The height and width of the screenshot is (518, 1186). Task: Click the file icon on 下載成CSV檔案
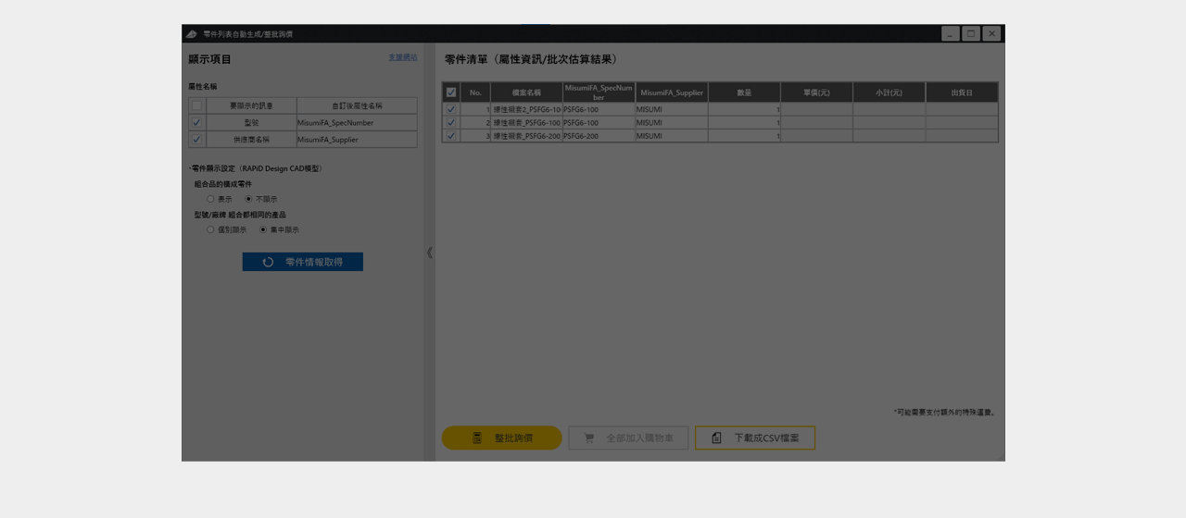click(716, 438)
